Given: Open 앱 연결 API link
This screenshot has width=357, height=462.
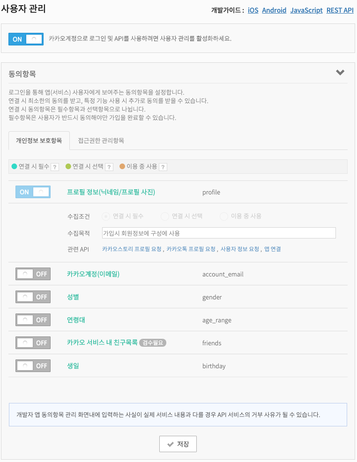Looking at the screenshot, I should click(273, 249).
